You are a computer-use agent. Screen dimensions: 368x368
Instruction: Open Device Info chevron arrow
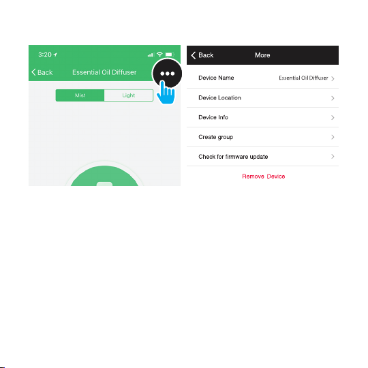pyautogui.click(x=333, y=118)
